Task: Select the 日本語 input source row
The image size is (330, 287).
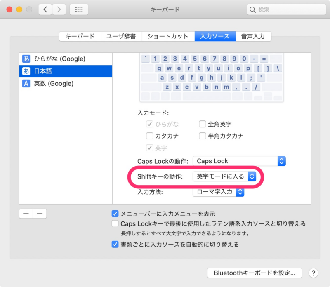Action: tap(66, 71)
